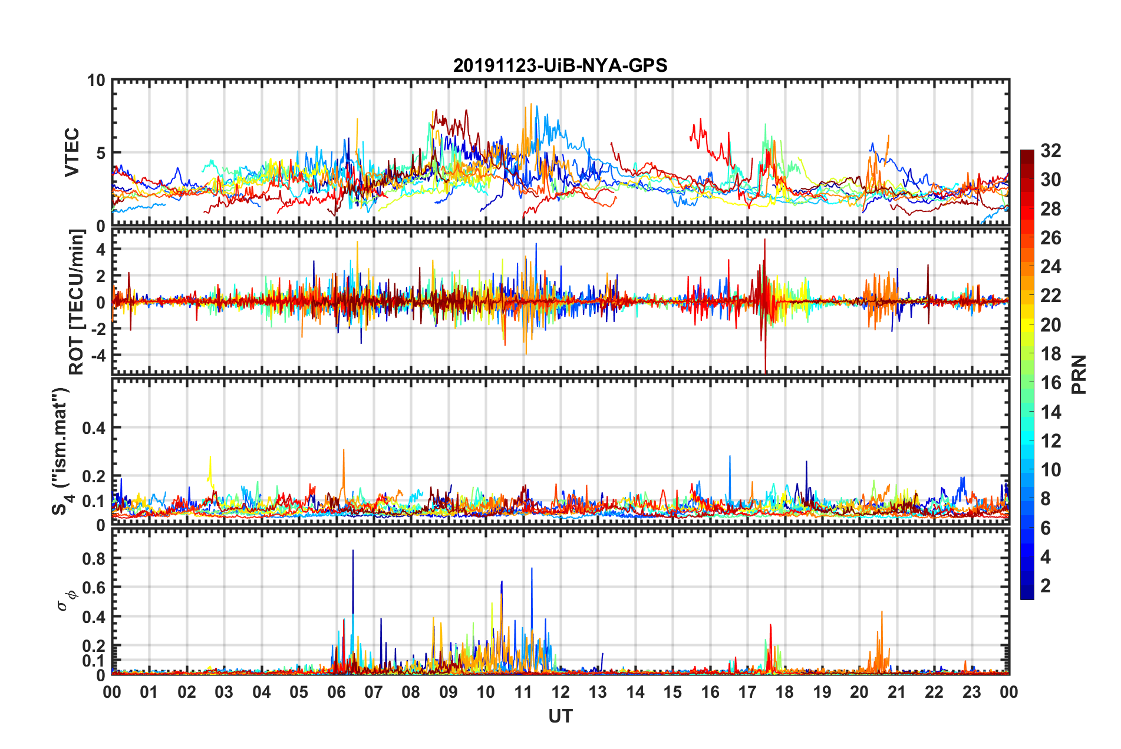The height and width of the screenshot is (749, 1121).
Task: Click x-axis tick label 06
Action: click(337, 692)
